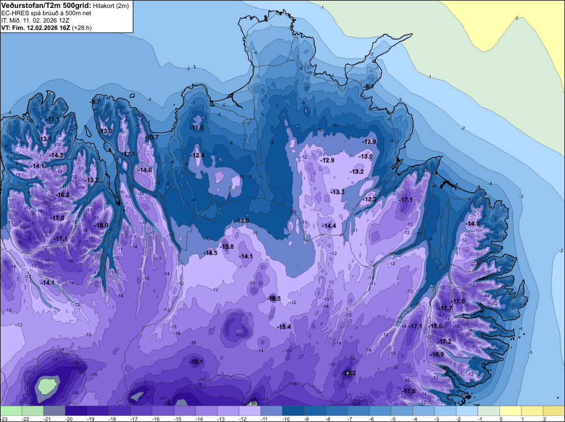Click the -16.9 temperature label

click(437, 354)
